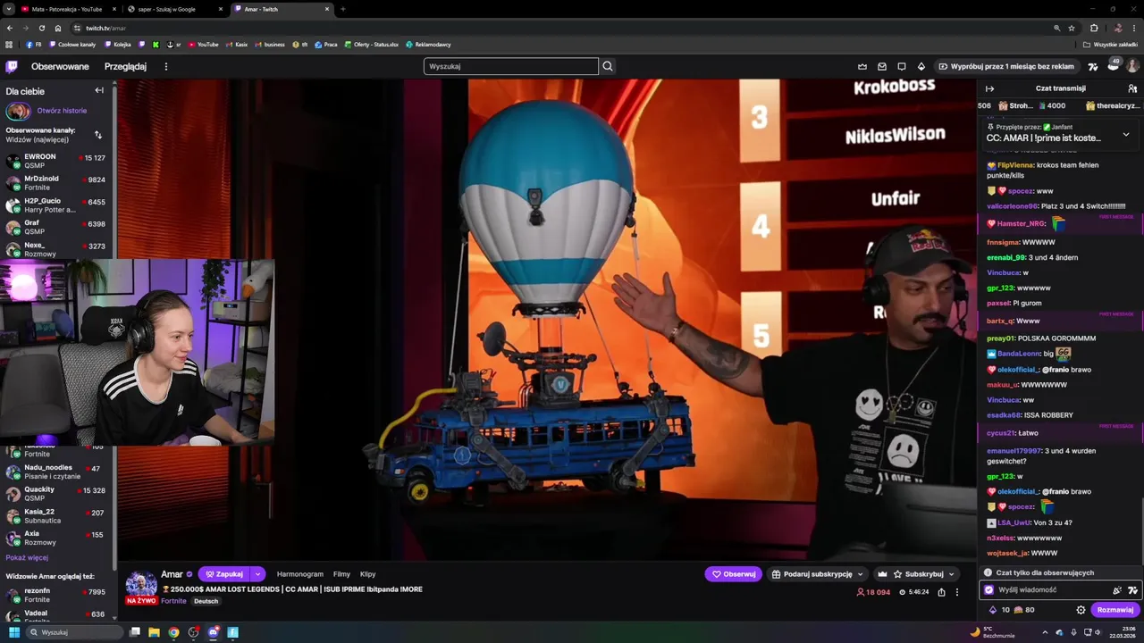
Task: Open the user avatar menu
Action: coord(1132,66)
